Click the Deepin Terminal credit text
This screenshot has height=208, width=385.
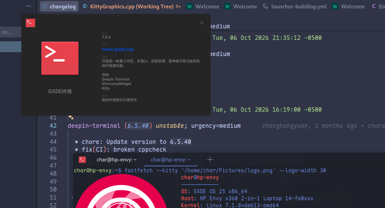[116, 79]
